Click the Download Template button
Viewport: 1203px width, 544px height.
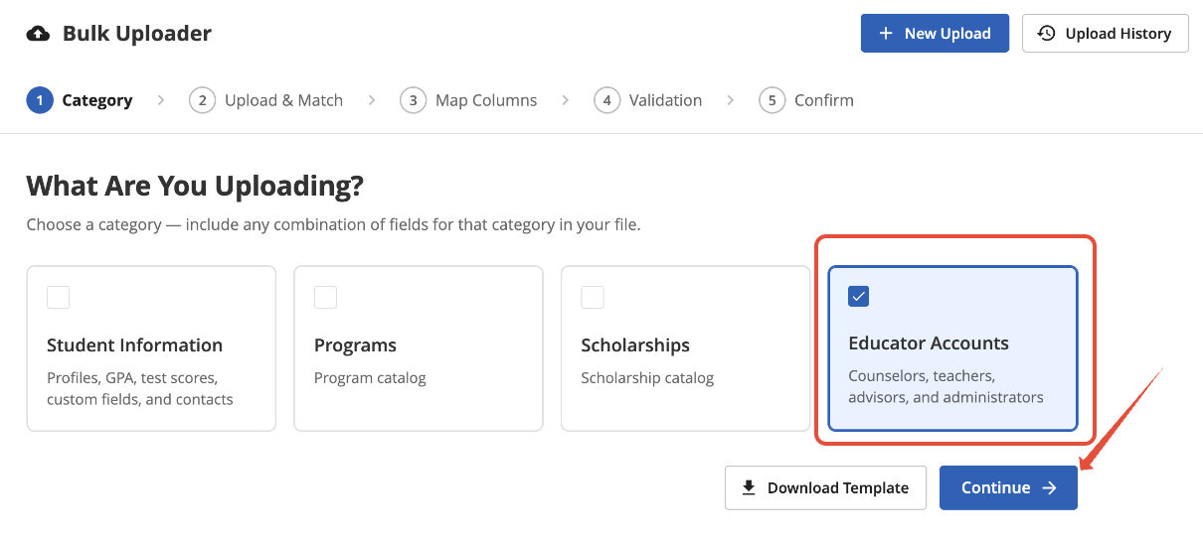[825, 487]
